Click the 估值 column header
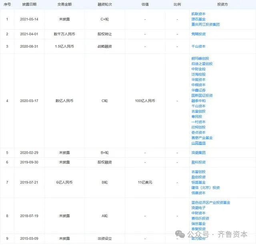Screen dimensions: 256x245 tap(145, 4)
